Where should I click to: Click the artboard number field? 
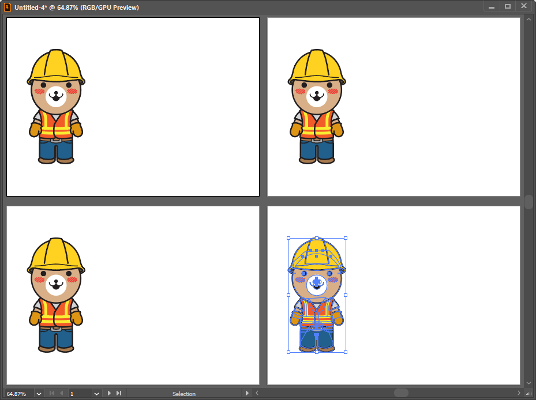click(80, 394)
